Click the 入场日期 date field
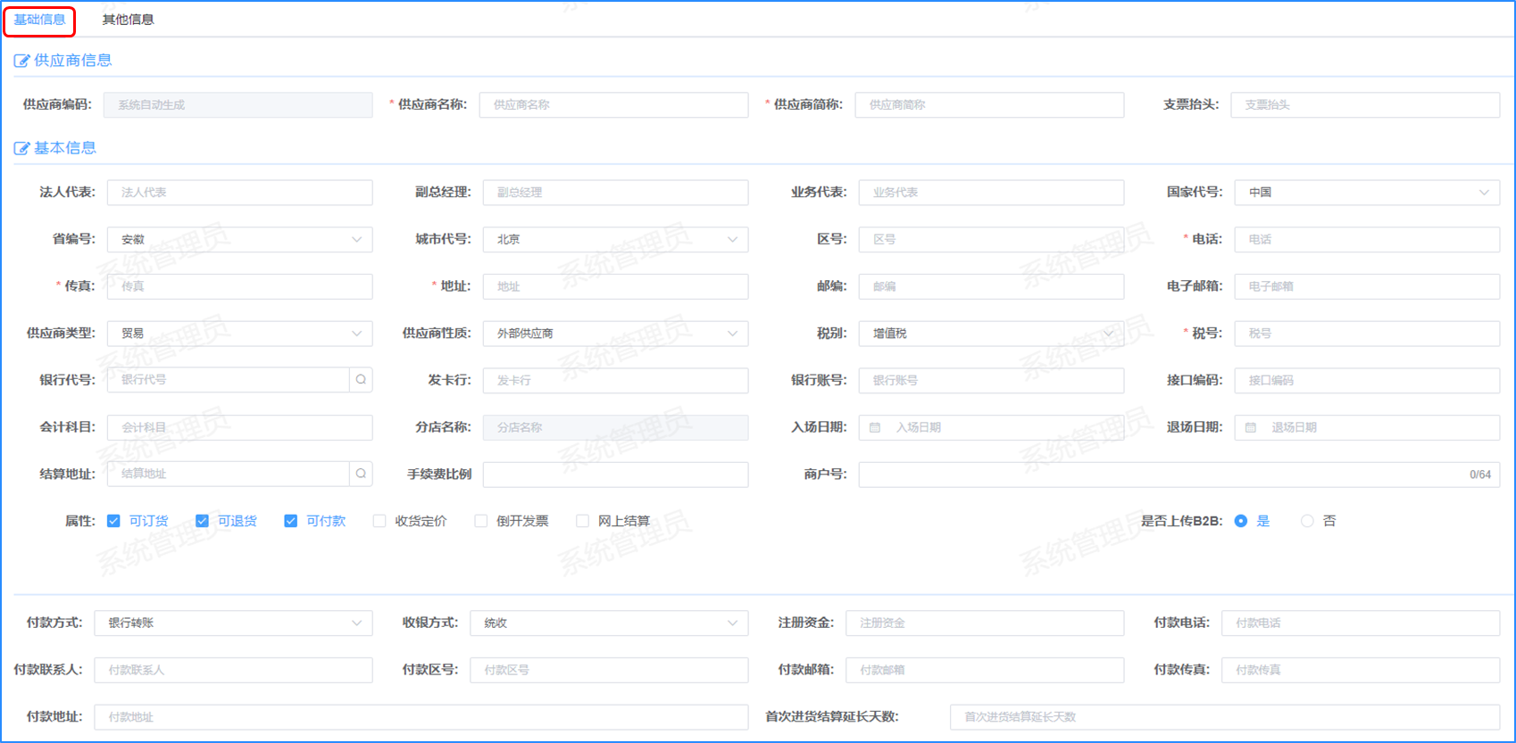Screen dimensions: 1516x743 tap(991, 427)
